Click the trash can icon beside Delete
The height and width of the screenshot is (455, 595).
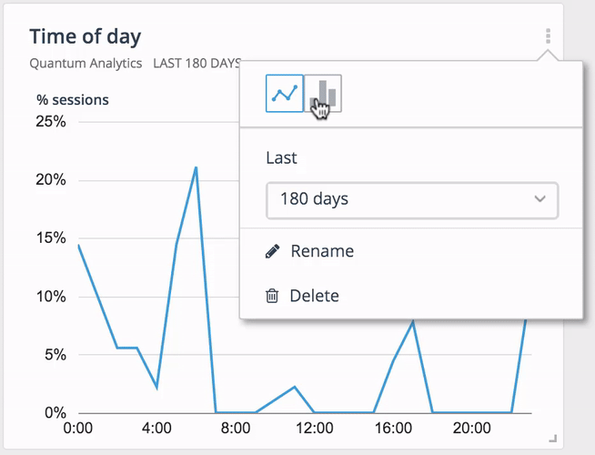(272, 296)
